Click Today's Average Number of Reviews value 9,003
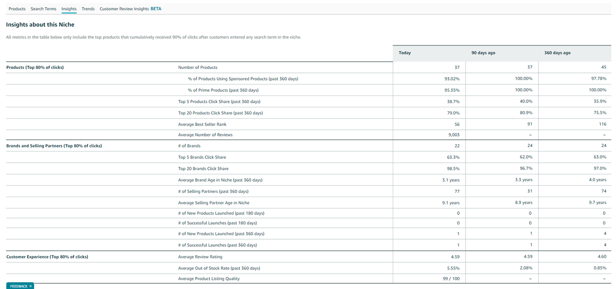The width and height of the screenshot is (616, 289). (454, 134)
